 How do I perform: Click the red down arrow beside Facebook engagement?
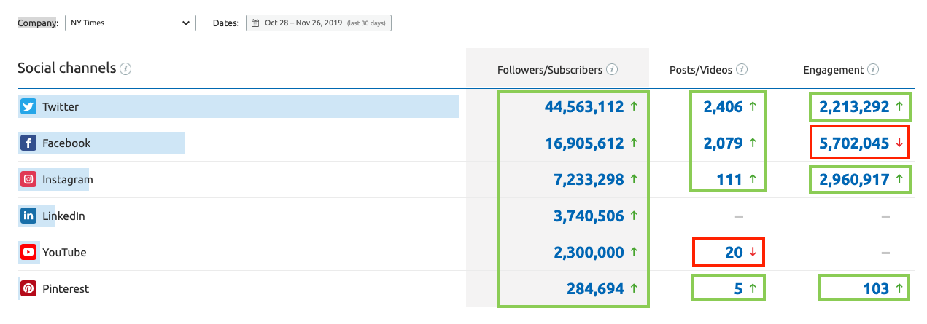[x=899, y=144]
